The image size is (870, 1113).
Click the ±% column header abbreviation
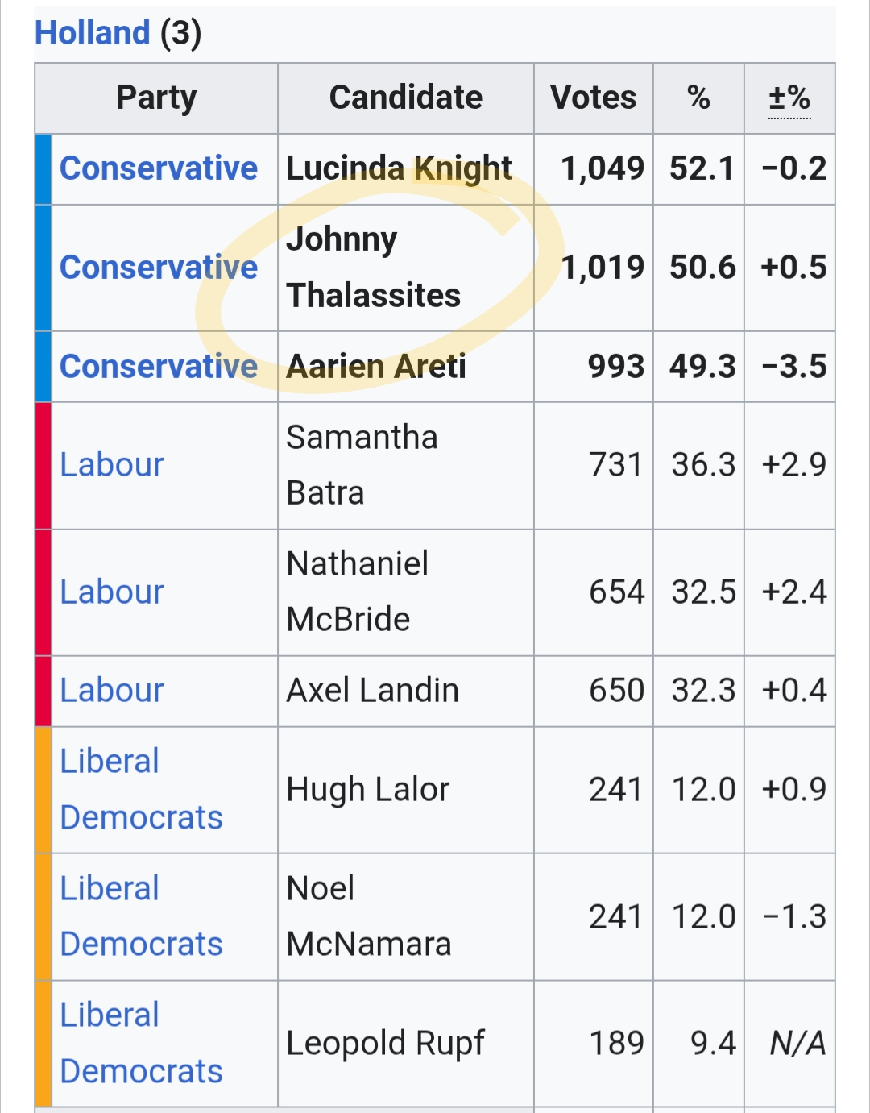pos(789,98)
